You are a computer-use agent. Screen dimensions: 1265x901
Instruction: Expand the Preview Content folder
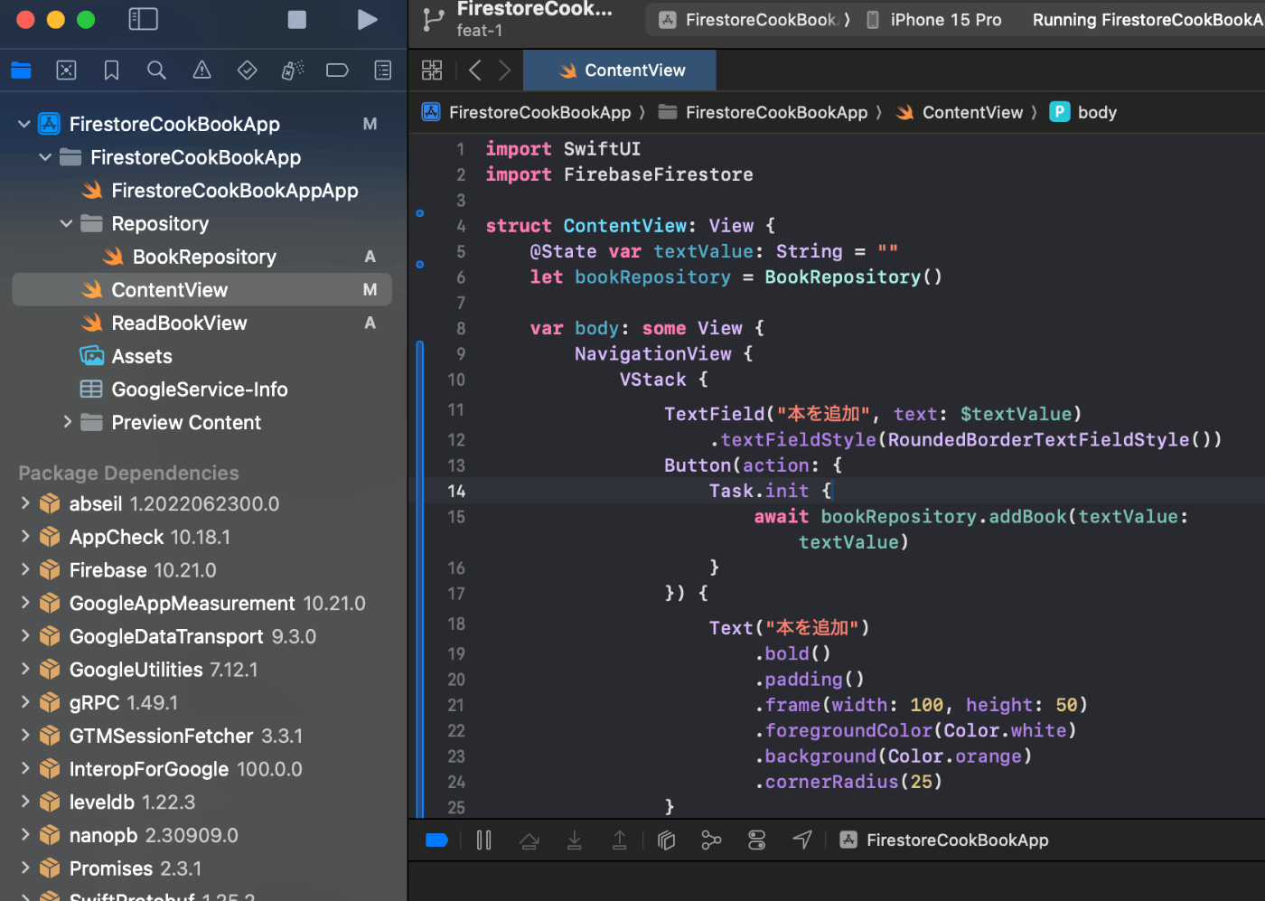(67, 422)
